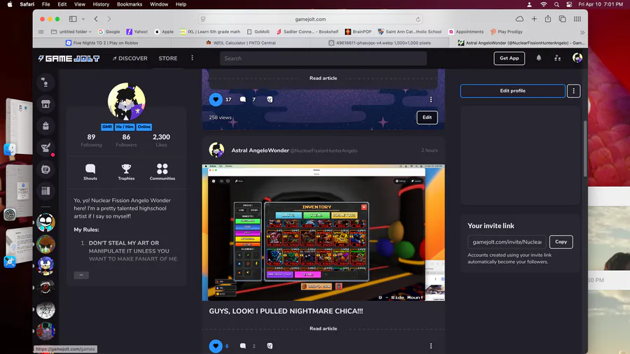
Task: Switch to W/F/L Calculator FNTD Central tab
Action: click(240, 43)
